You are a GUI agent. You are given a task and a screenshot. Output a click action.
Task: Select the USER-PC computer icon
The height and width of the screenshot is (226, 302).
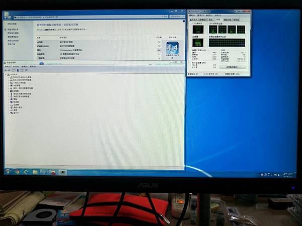[x=9, y=74]
